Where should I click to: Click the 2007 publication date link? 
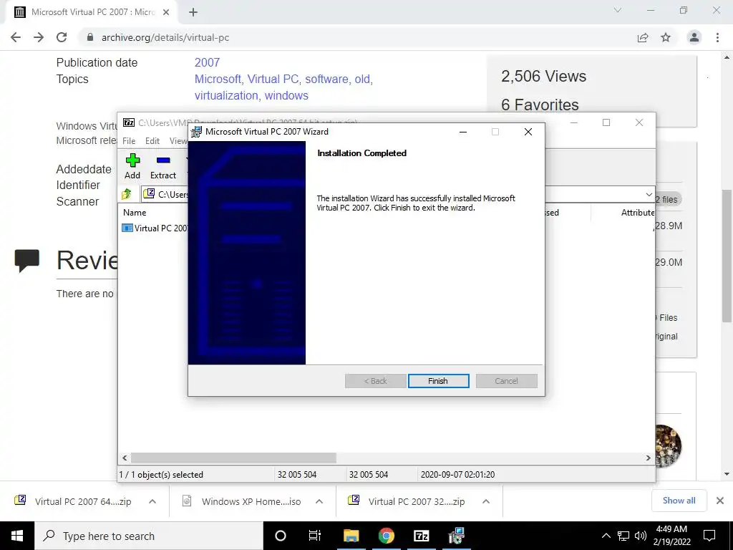pyautogui.click(x=207, y=63)
